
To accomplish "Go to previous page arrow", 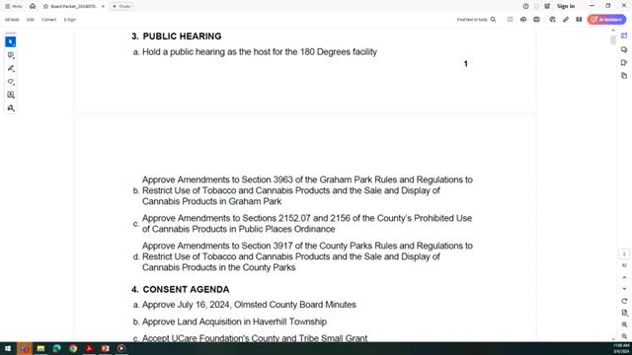I will (x=624, y=277).
